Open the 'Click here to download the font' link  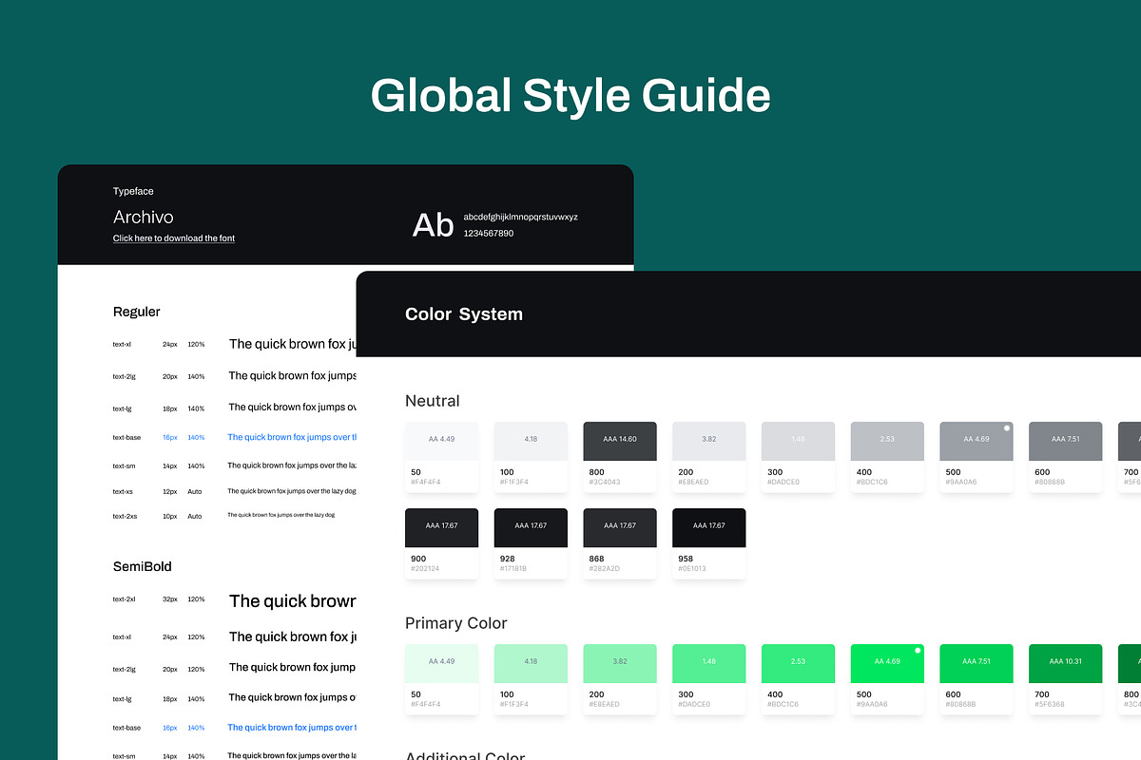coord(174,238)
